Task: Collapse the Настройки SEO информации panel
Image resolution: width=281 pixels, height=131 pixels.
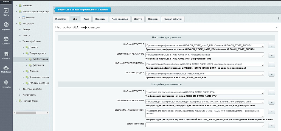Action: click(x=276, y=27)
